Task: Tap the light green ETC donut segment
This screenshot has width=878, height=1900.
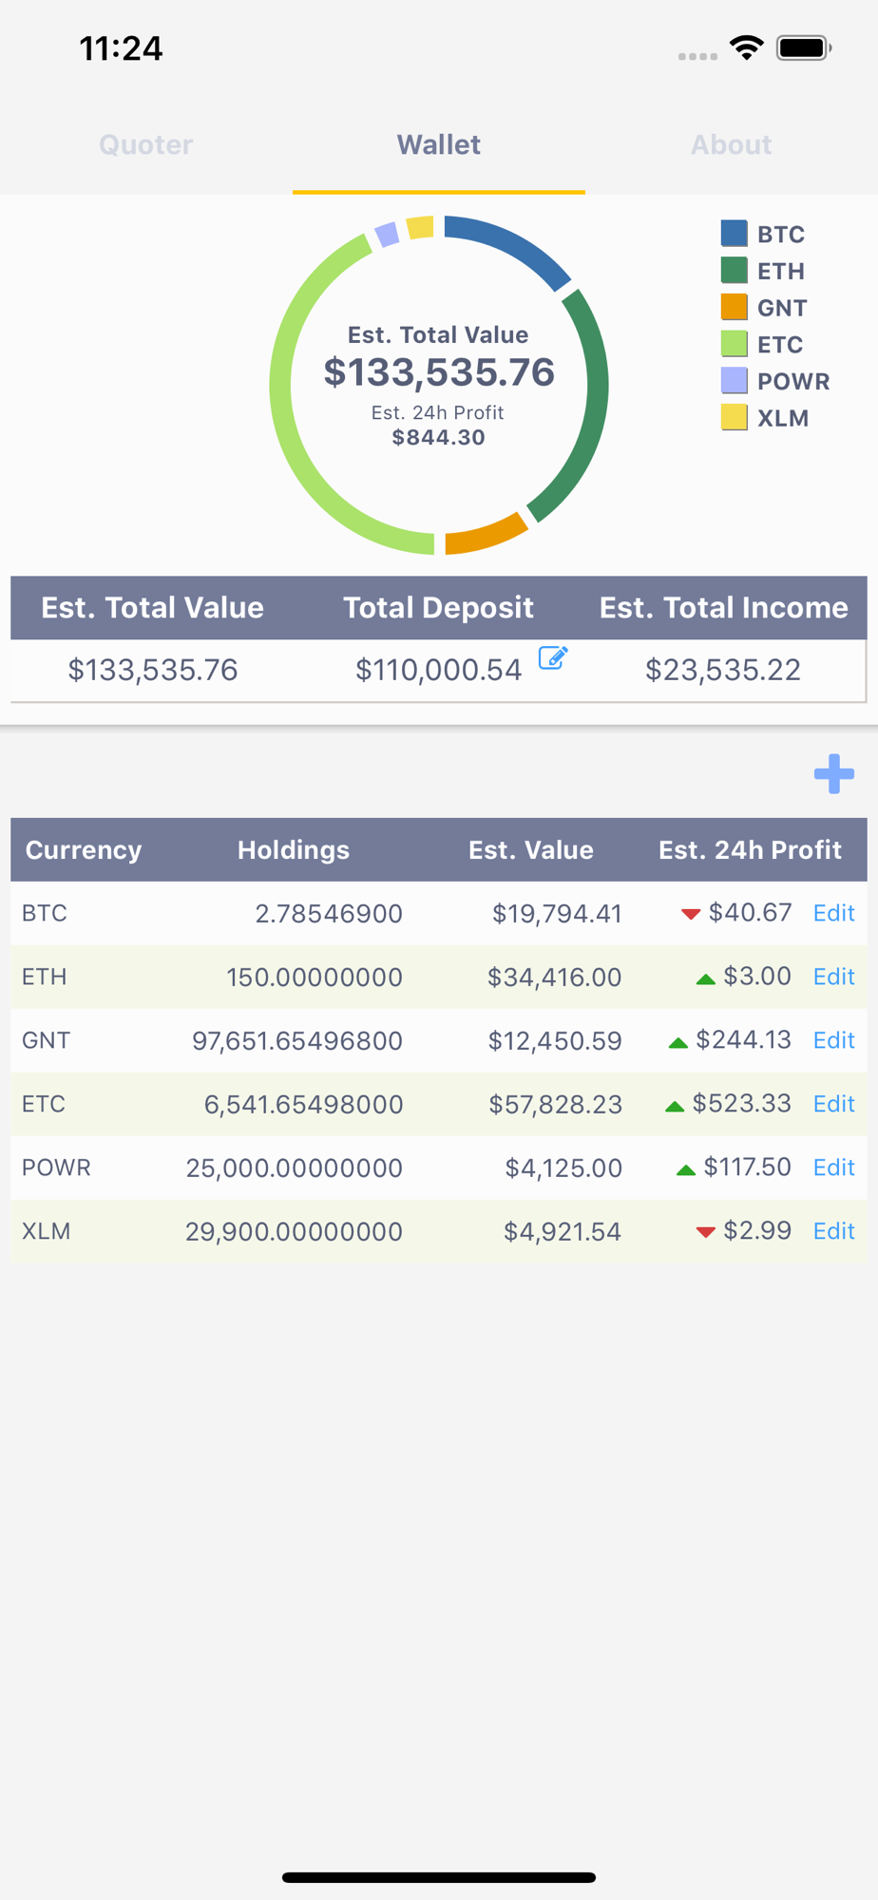Action: 295,446
